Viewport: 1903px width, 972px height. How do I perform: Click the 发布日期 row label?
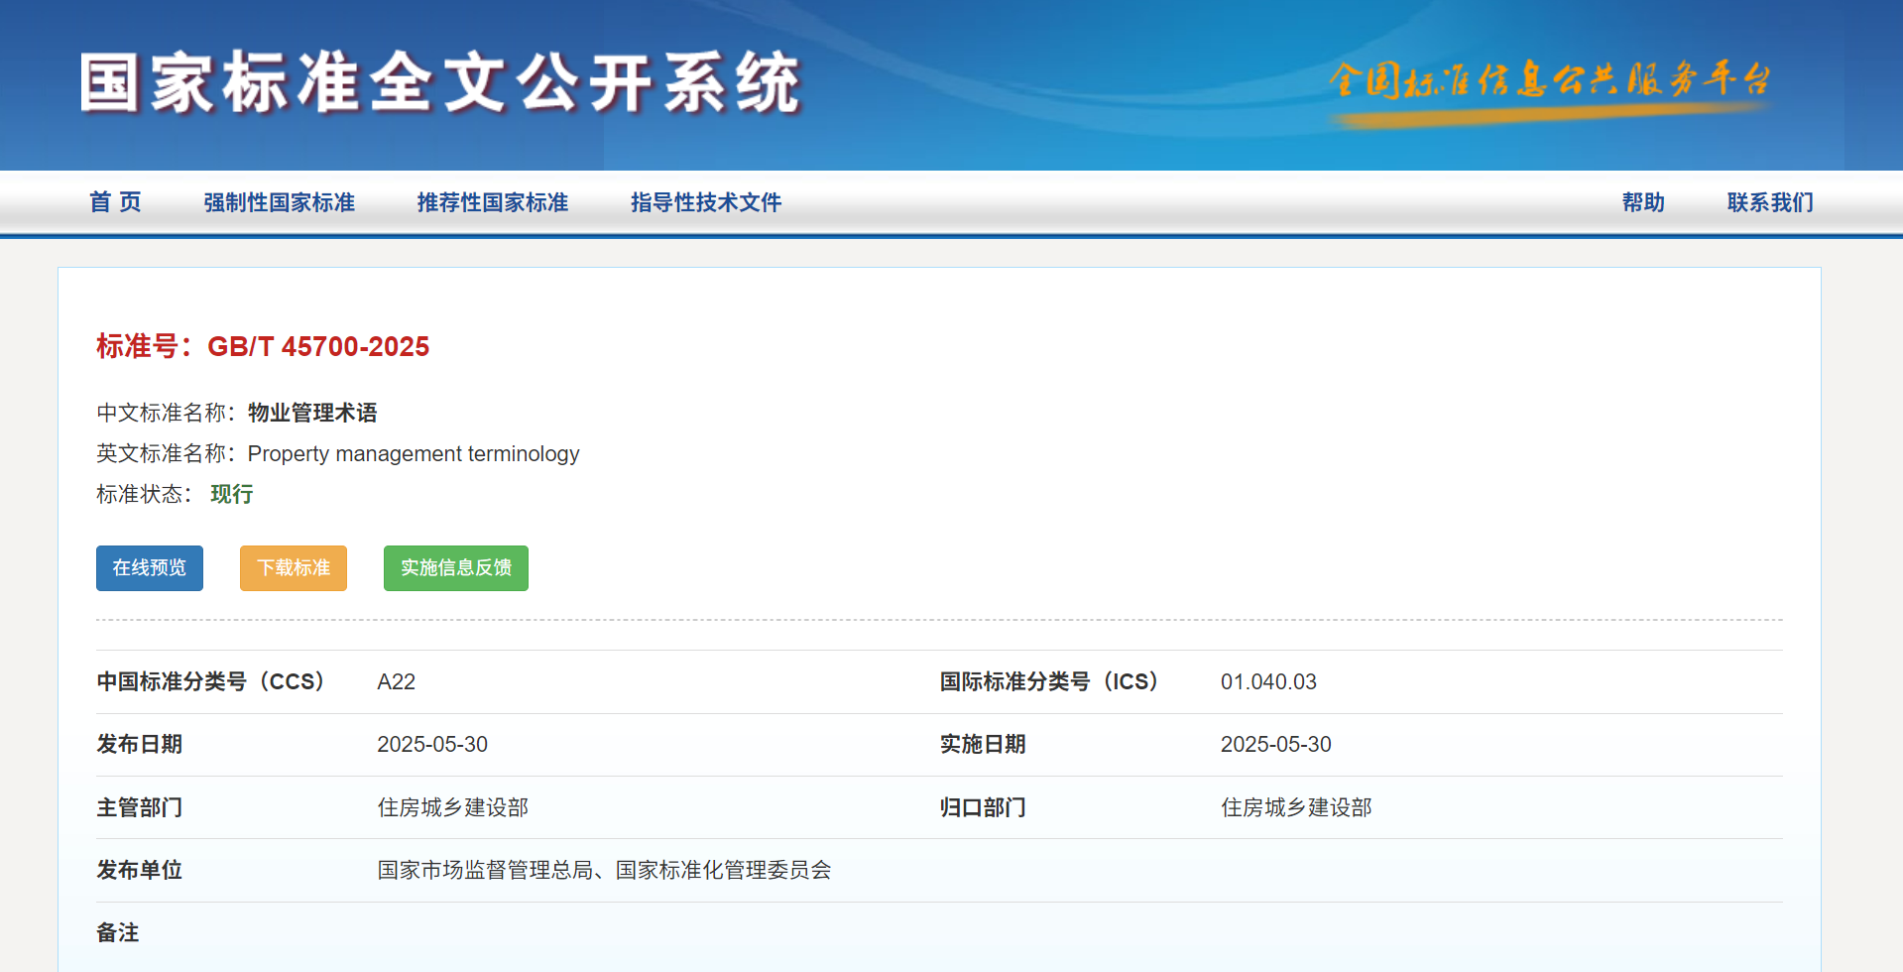(x=139, y=744)
